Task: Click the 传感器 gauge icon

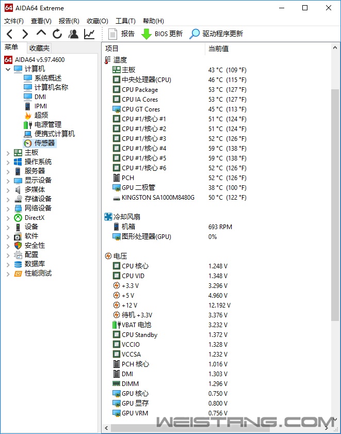Action: 28,143
